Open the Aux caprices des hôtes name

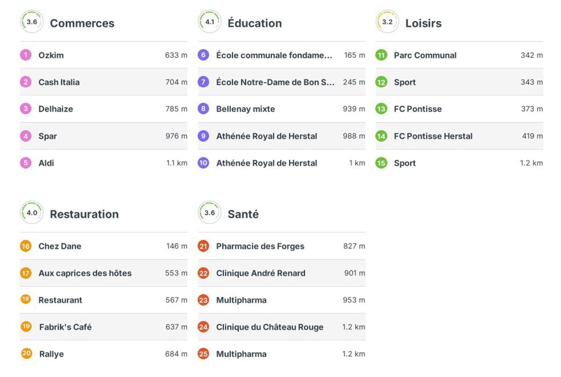tap(85, 273)
